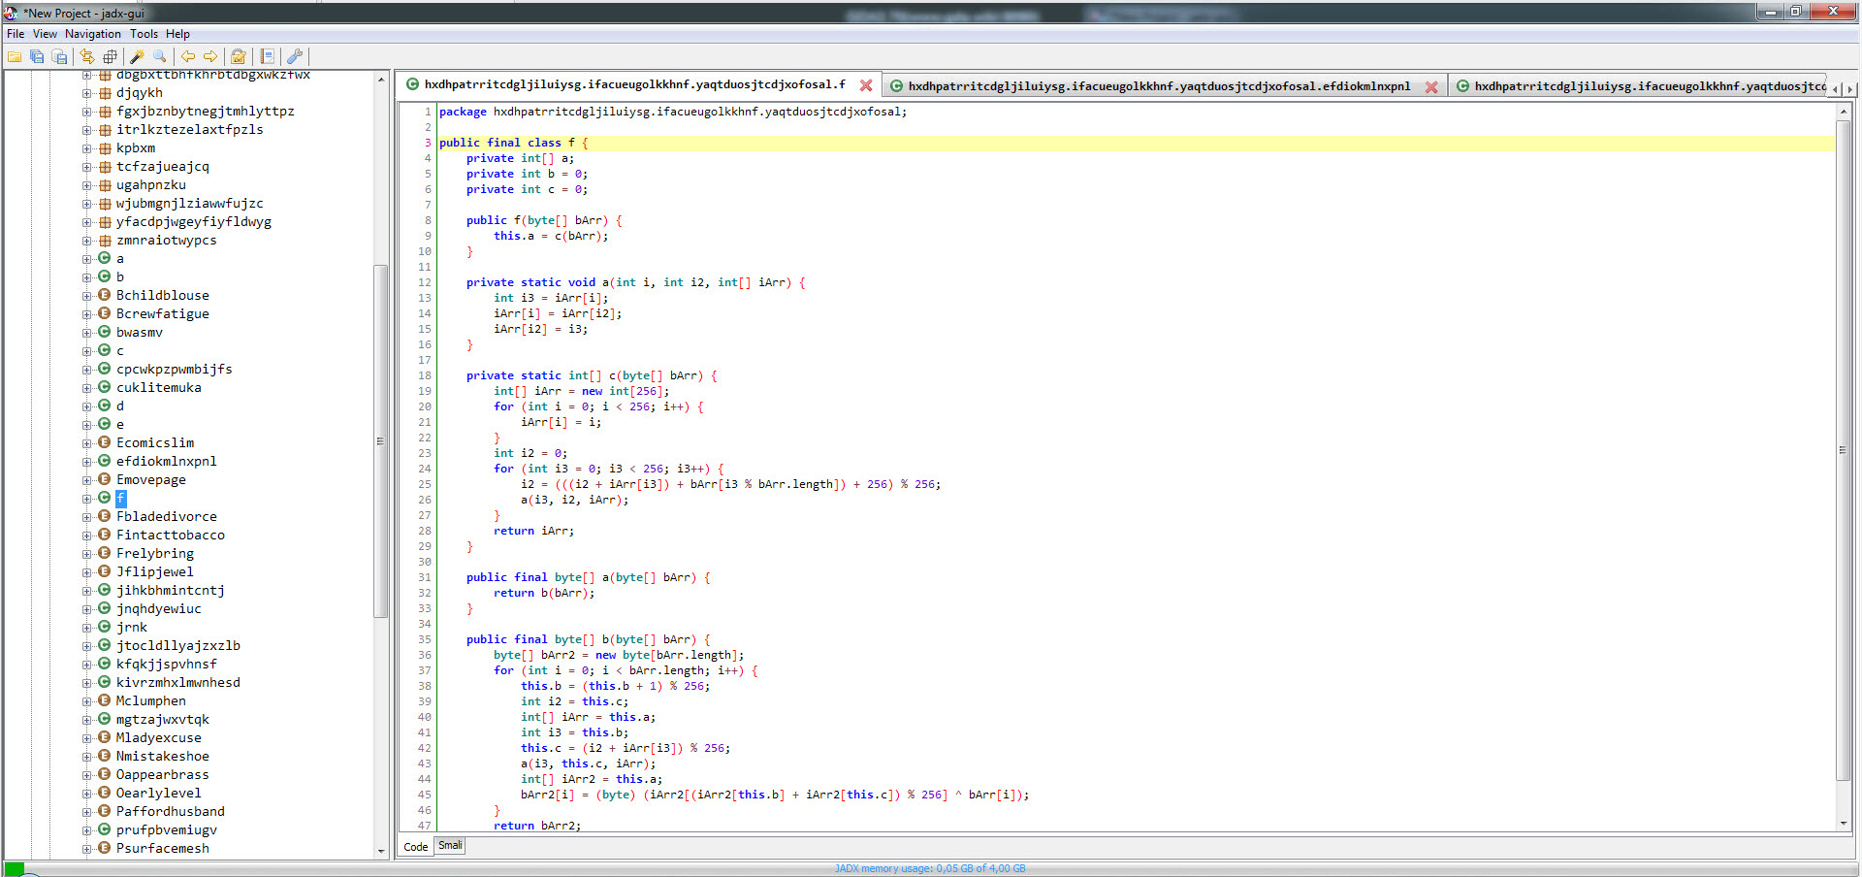
Task: Click class icon of cuklitemuka
Action: click(105, 387)
